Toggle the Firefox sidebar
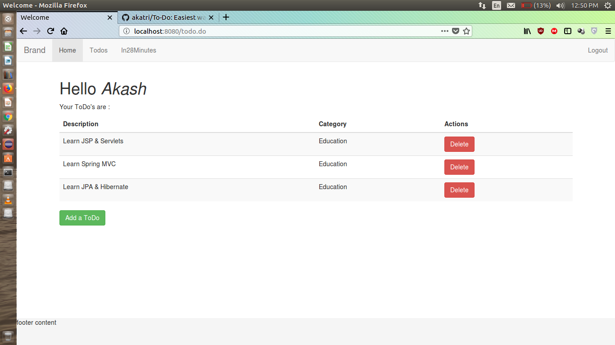Screen dimensions: 615x345 pos(568,31)
